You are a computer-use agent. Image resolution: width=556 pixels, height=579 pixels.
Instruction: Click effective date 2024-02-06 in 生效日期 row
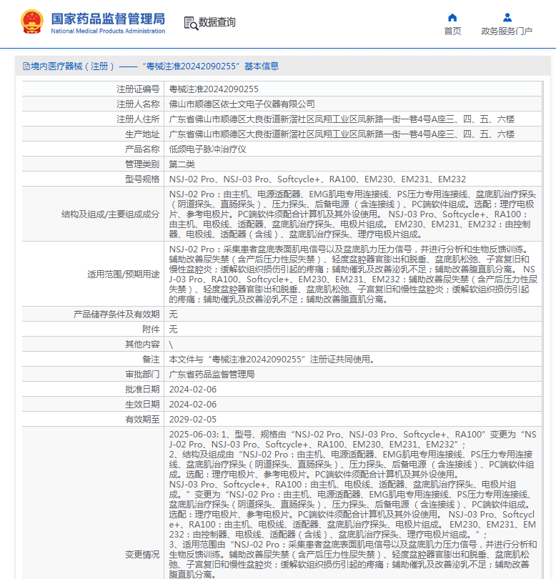tap(193, 405)
